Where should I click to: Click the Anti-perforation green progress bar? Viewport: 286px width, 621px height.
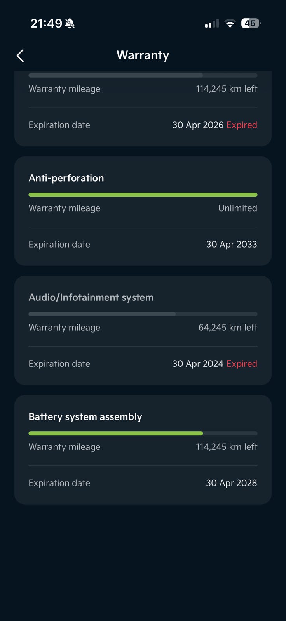(143, 195)
